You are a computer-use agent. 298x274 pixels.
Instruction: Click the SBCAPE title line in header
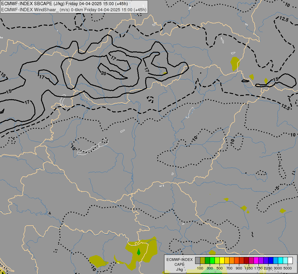tap(65, 4)
